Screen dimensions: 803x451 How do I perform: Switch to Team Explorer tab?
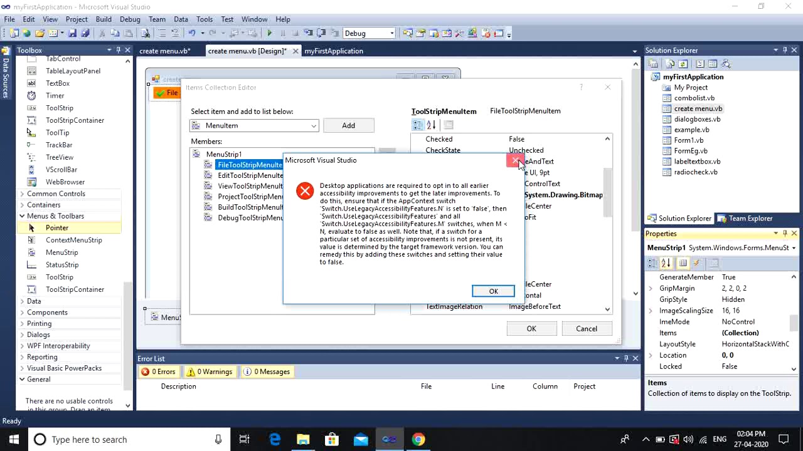click(x=745, y=218)
